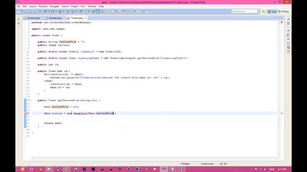Toggle Block Selection Mode icon
Screen dimensions: 307x172
point(102,11)
